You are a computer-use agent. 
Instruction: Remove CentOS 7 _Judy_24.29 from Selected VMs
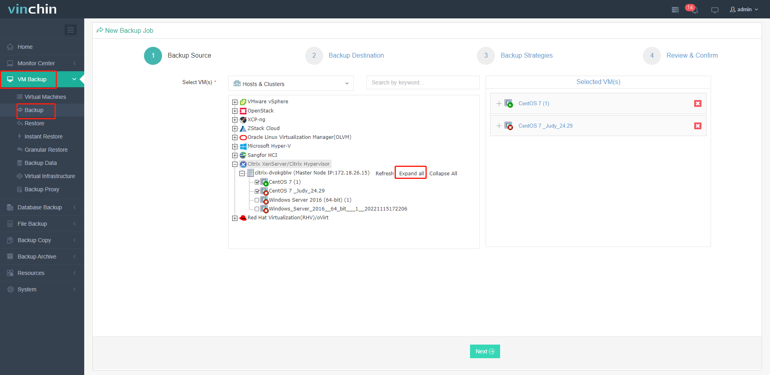pyautogui.click(x=698, y=126)
